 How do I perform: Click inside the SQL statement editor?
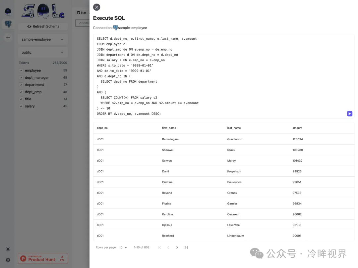(x=223, y=76)
